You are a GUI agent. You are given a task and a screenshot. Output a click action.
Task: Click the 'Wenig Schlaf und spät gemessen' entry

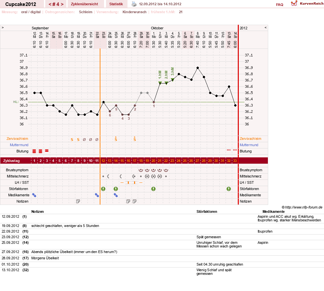(214, 272)
